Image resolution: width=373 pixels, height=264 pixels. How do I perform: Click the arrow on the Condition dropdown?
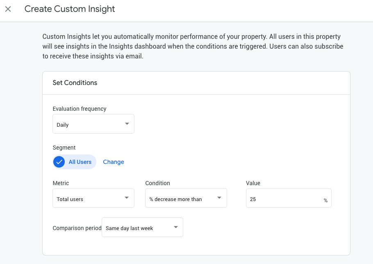pos(219,198)
